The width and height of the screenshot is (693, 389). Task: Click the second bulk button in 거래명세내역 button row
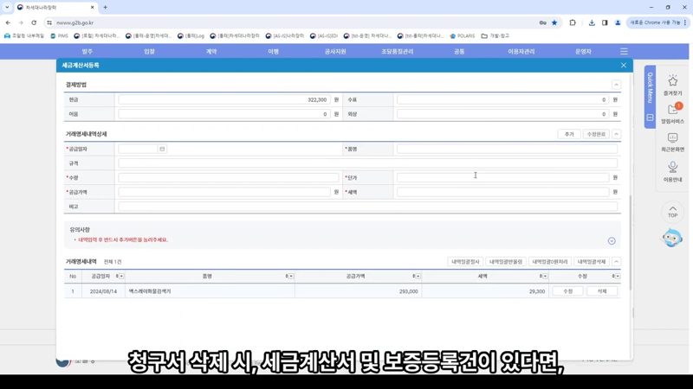pos(506,262)
